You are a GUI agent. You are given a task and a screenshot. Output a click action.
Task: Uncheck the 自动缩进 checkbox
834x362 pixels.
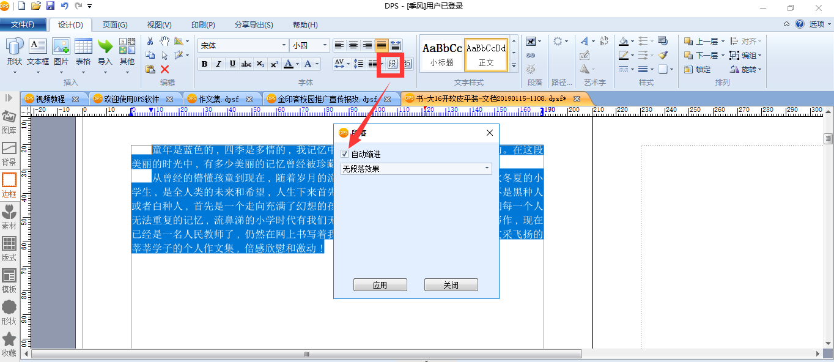(345, 154)
